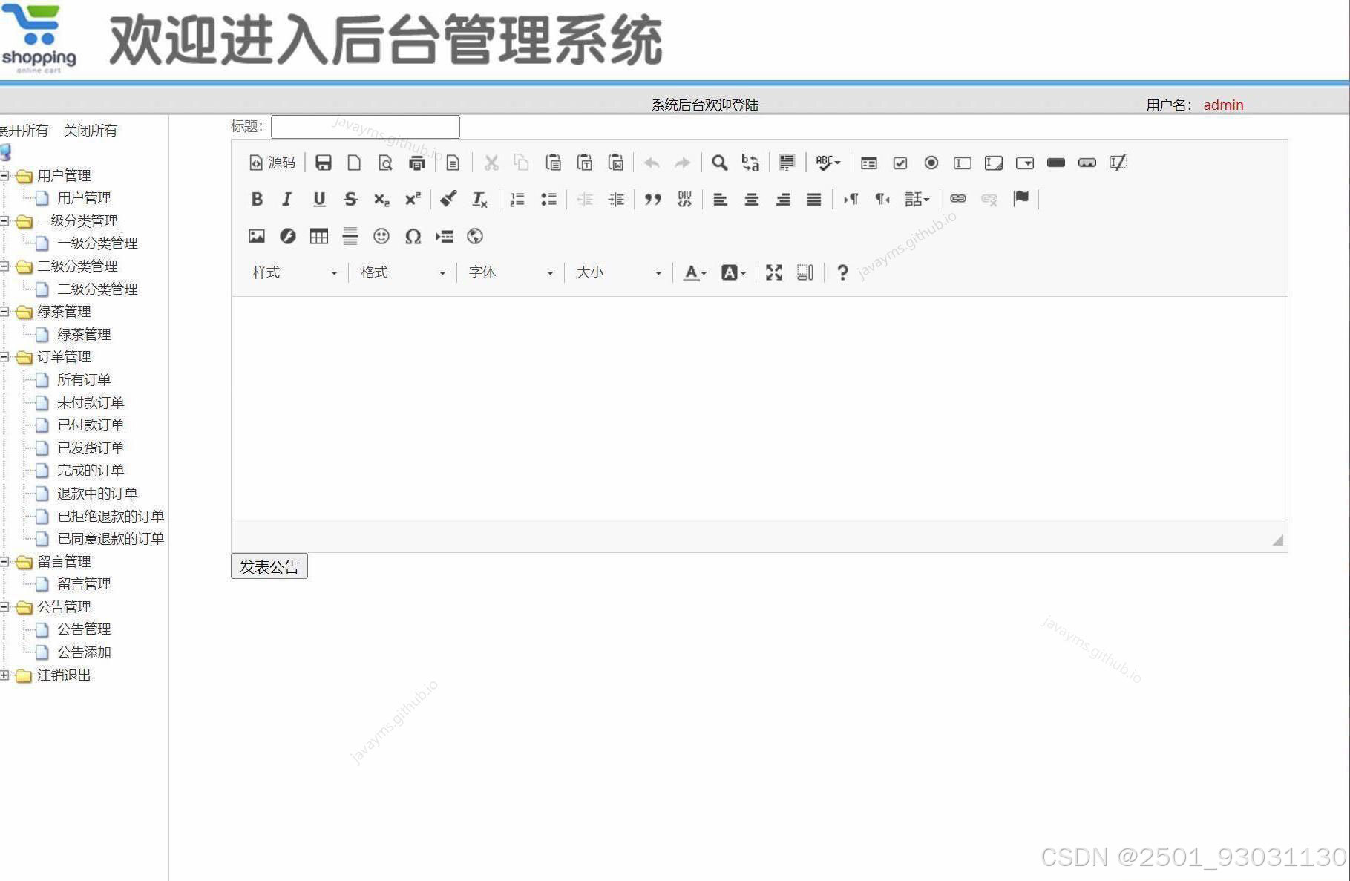Click the Print icon
1350x881 pixels.
tap(417, 163)
